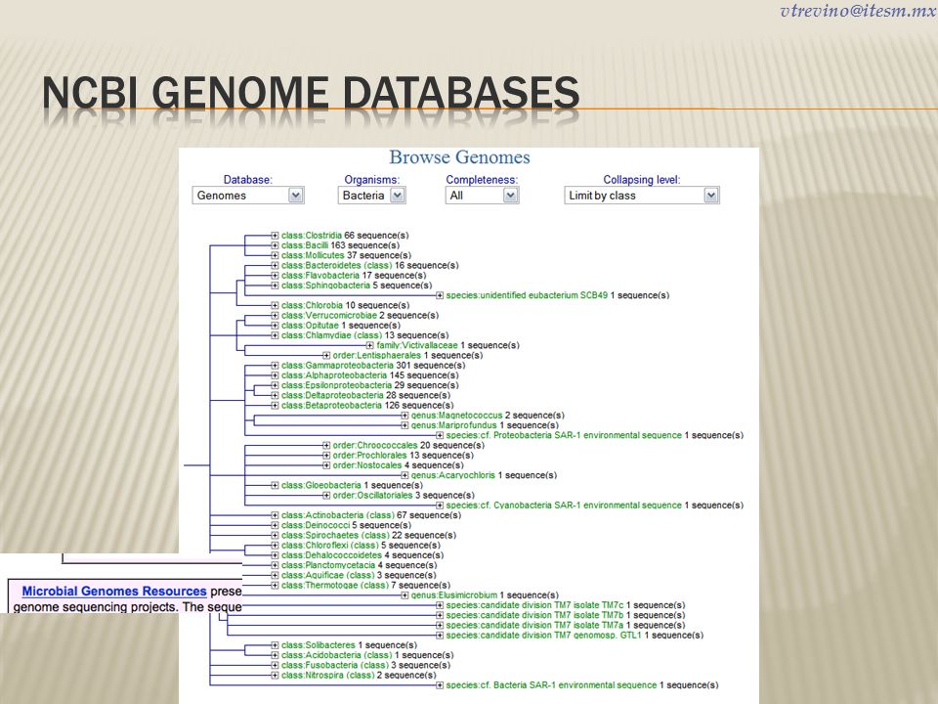938x704 pixels.
Task: Open the class:Epsilonproteobacteria link
Action: point(337,385)
